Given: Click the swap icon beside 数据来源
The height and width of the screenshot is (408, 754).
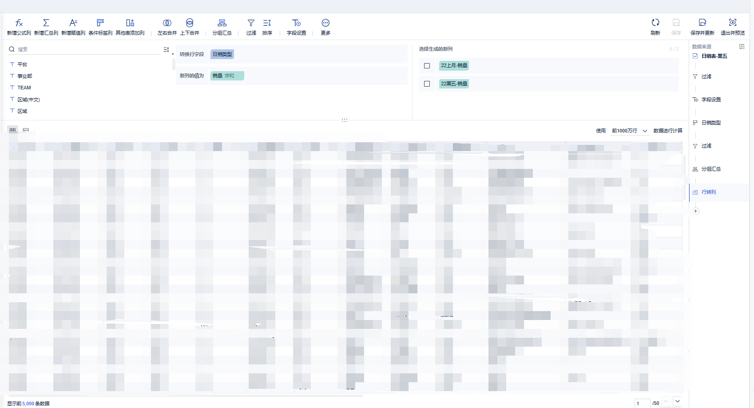Looking at the screenshot, I should (742, 46).
